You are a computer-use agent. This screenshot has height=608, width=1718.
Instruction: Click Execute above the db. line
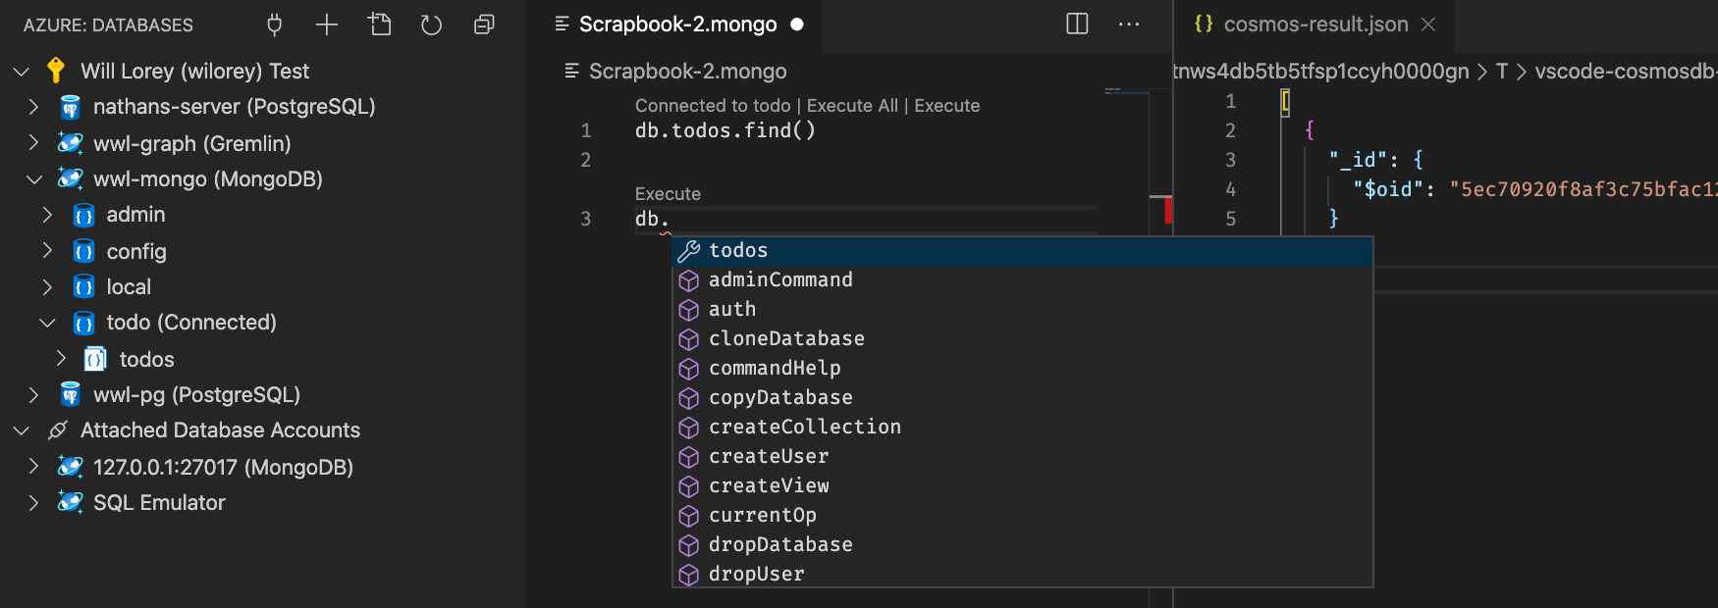668,194
